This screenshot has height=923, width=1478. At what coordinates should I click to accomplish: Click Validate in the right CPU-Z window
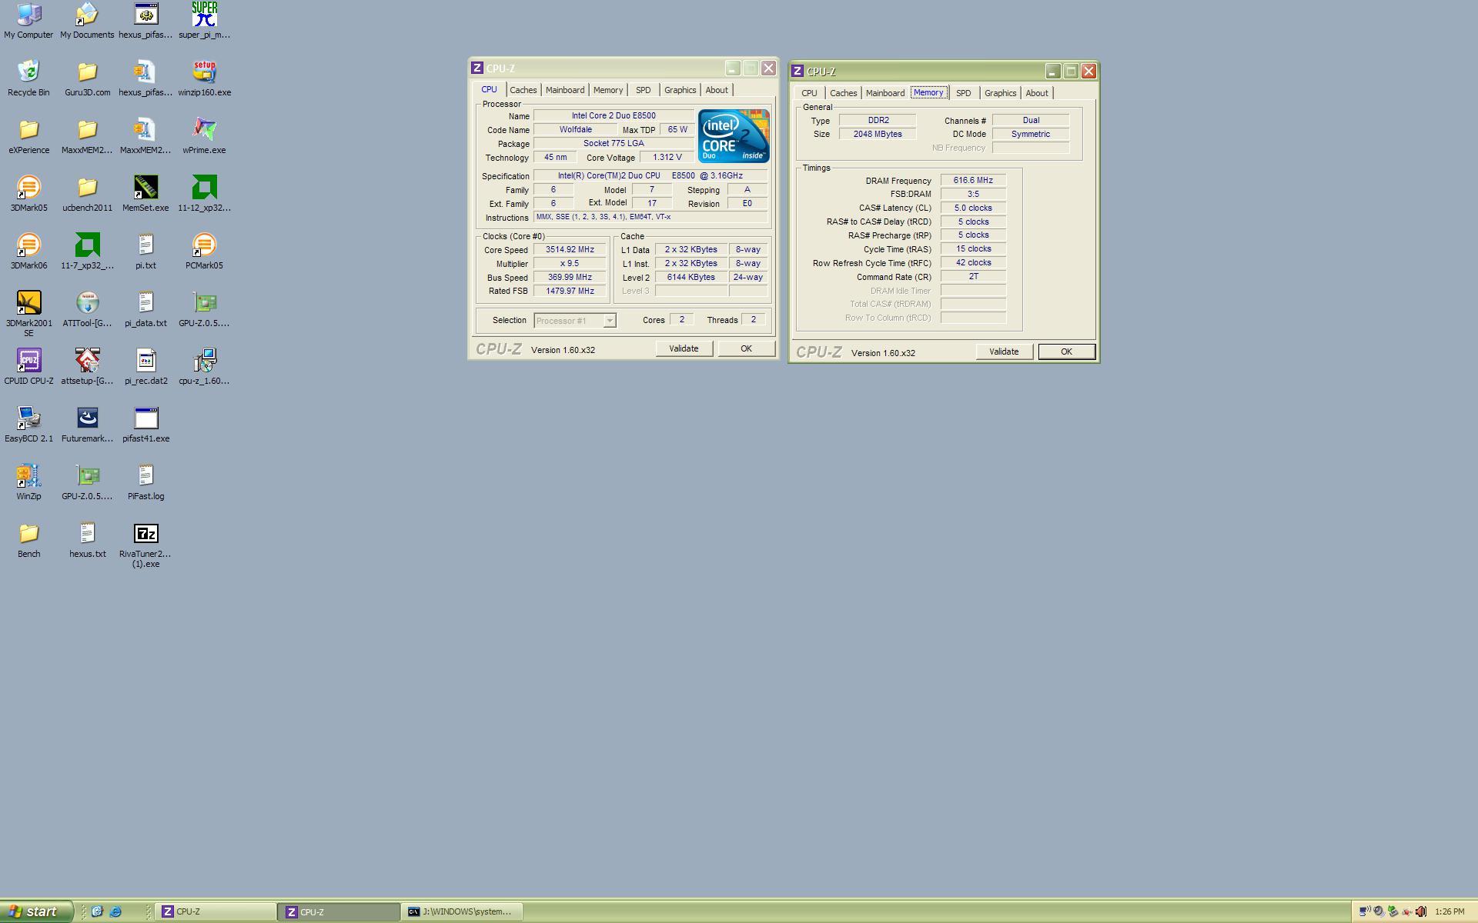pos(1004,352)
